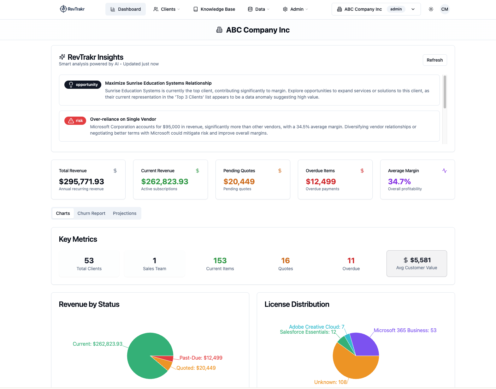Click the orange dollar icon on Pending Quotes card

click(x=280, y=171)
